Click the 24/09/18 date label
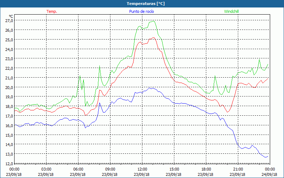The image size is (284, 178). tap(269, 174)
